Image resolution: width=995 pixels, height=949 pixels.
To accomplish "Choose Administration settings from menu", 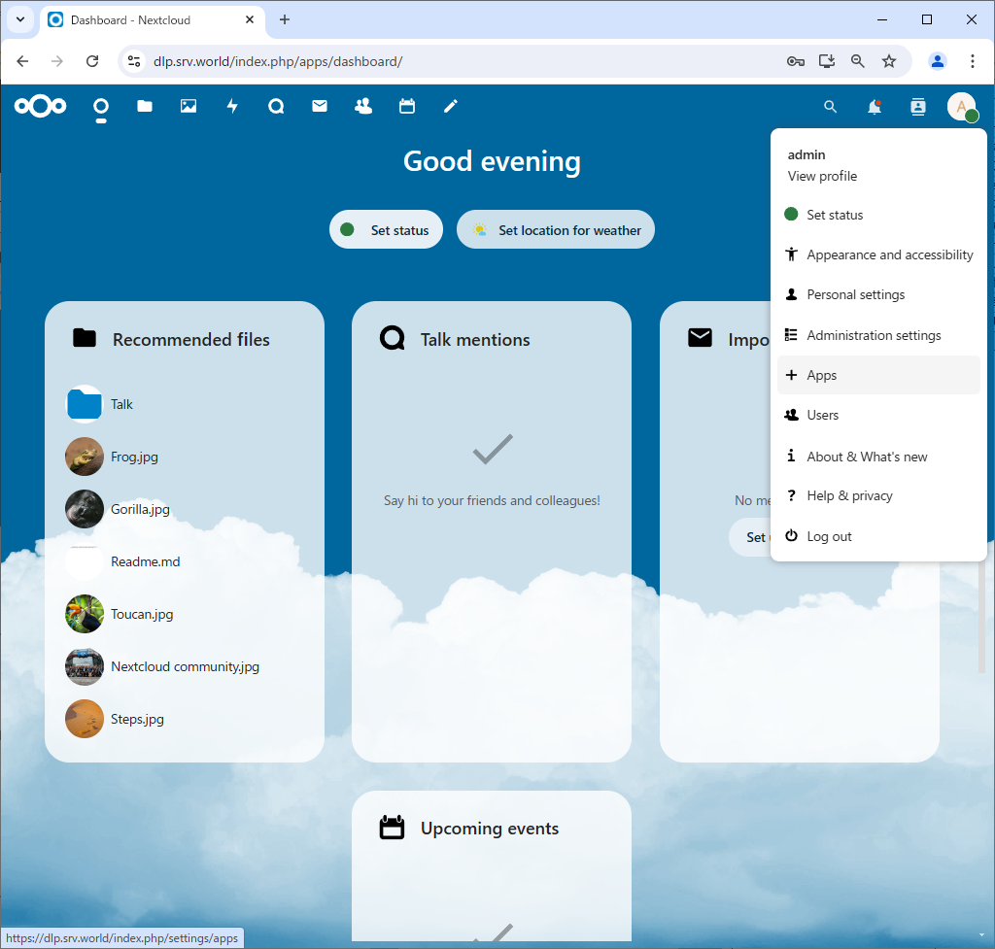I will coord(874,335).
